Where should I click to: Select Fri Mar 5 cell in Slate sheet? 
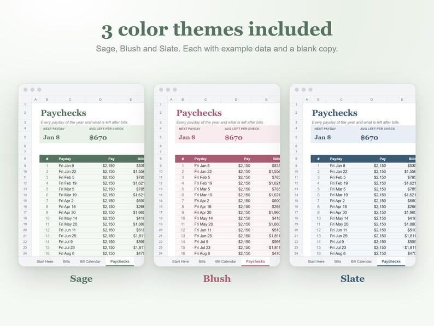point(338,189)
